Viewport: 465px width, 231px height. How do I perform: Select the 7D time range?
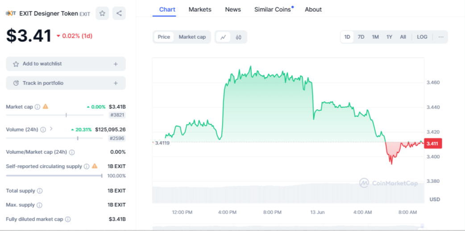(361, 37)
